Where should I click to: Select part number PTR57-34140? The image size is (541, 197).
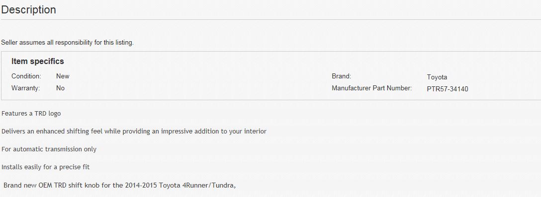click(x=448, y=89)
